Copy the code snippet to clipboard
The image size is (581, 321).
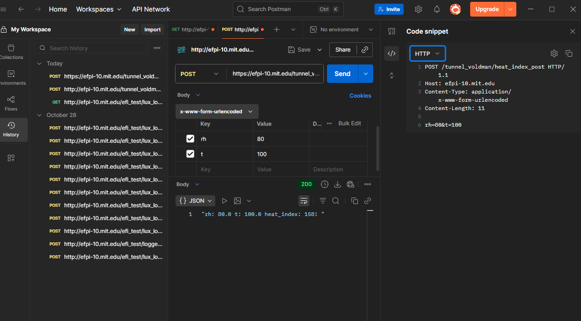click(569, 53)
